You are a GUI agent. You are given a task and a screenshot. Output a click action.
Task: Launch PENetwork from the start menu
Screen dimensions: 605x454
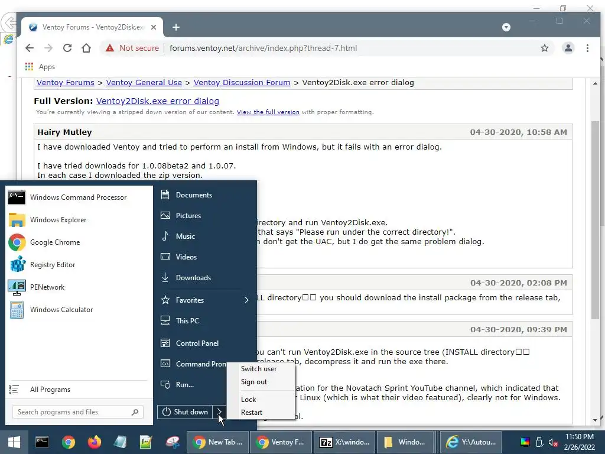(79, 287)
